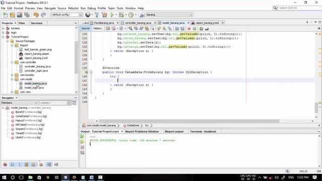Open the Refactor menu
This screenshot has width=322, height=181.
(x=73, y=8)
